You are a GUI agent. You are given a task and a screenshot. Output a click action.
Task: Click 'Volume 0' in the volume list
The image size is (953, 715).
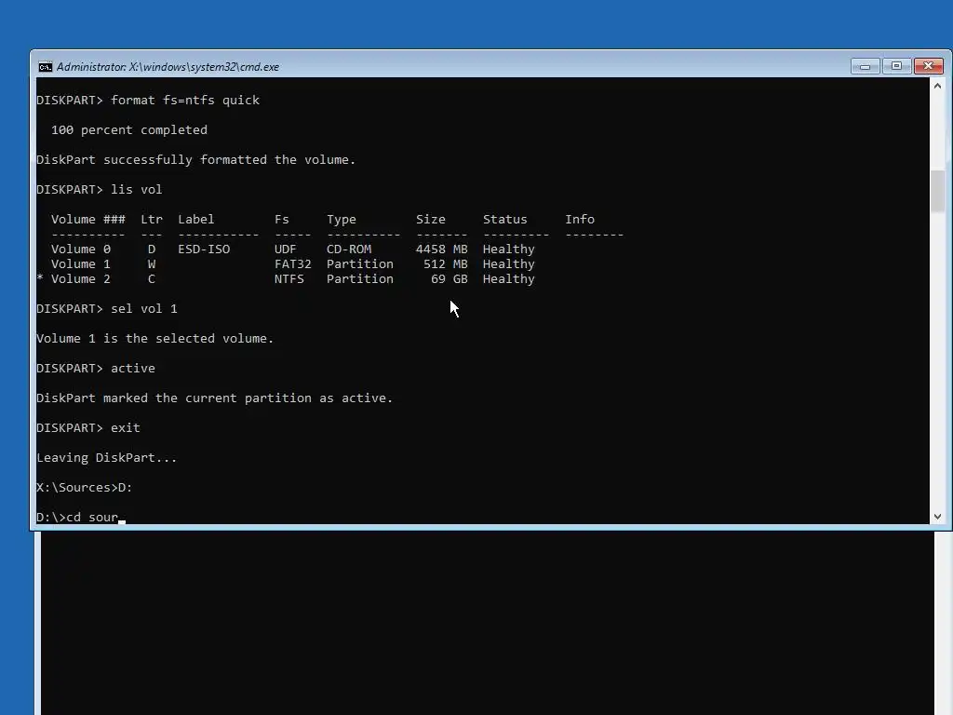pos(81,250)
